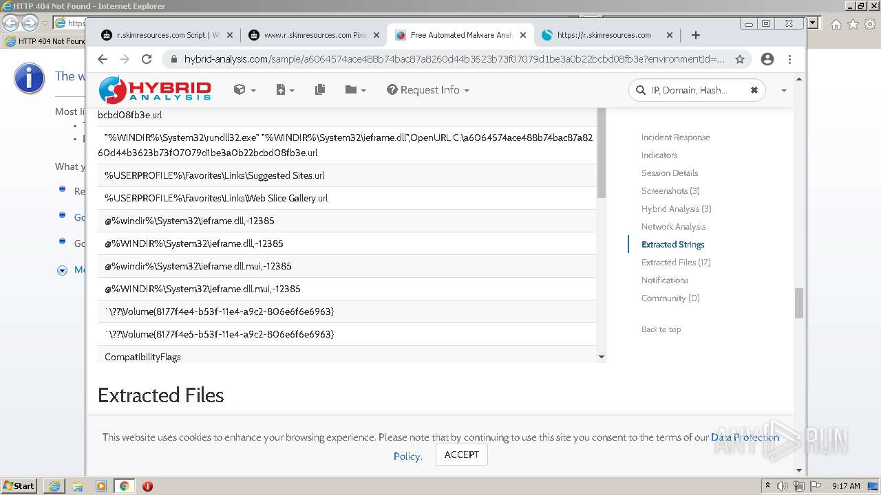
Task: Close the https://r.skimresources.com tab
Action: click(670, 35)
